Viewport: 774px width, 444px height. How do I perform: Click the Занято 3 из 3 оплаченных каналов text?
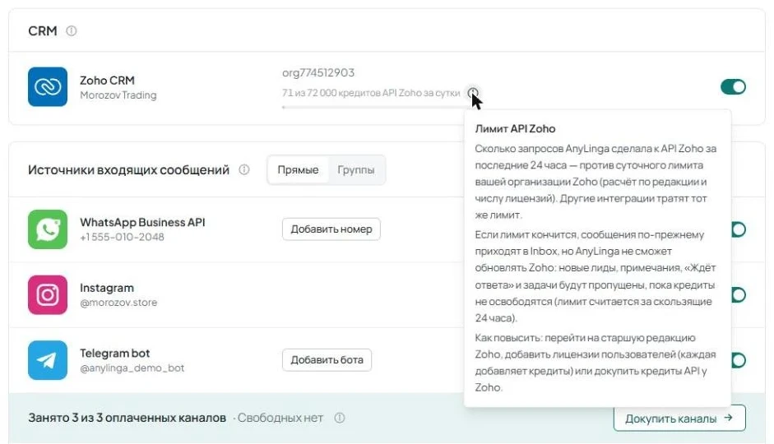point(127,418)
